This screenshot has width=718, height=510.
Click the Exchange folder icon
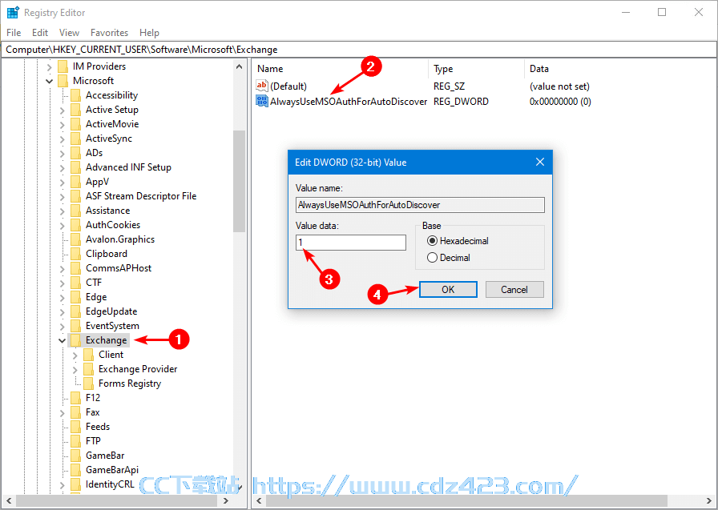pos(76,339)
